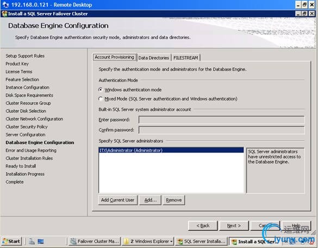The height and width of the screenshot is (248, 318).
Task: Click the Add... button
Action: click(x=150, y=200)
